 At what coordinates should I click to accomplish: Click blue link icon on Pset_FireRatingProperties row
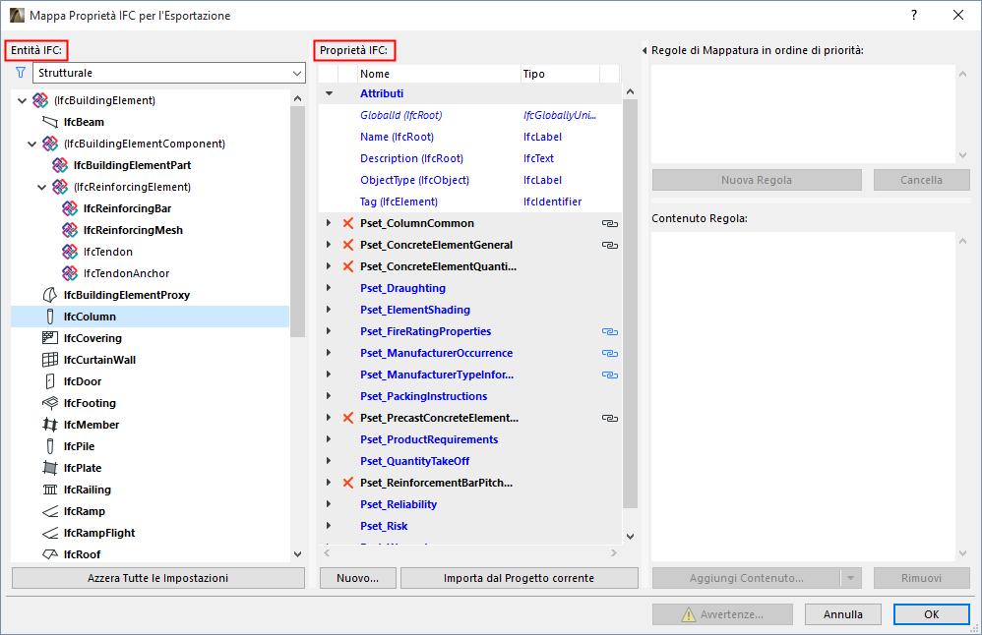[x=610, y=331]
